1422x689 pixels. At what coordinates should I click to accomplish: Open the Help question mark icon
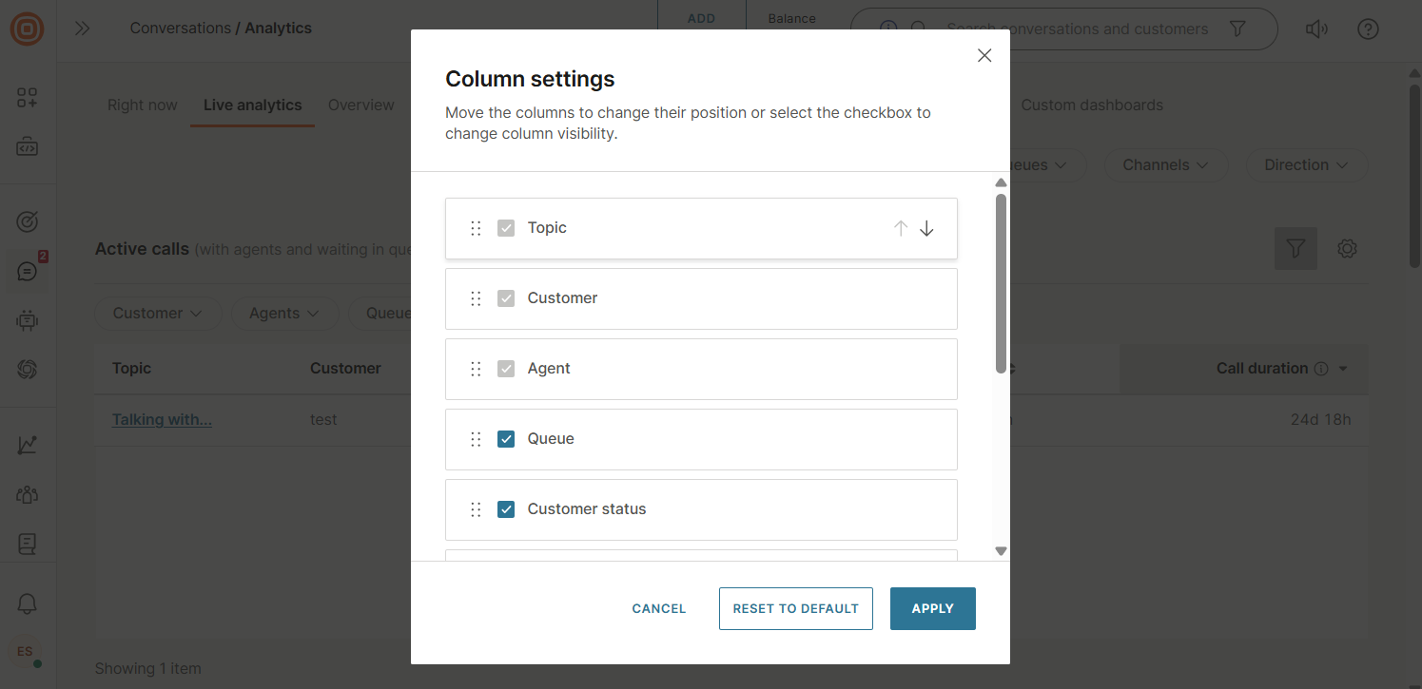pyautogui.click(x=1368, y=29)
